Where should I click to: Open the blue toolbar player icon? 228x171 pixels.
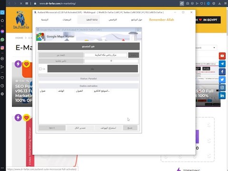click(209, 3)
